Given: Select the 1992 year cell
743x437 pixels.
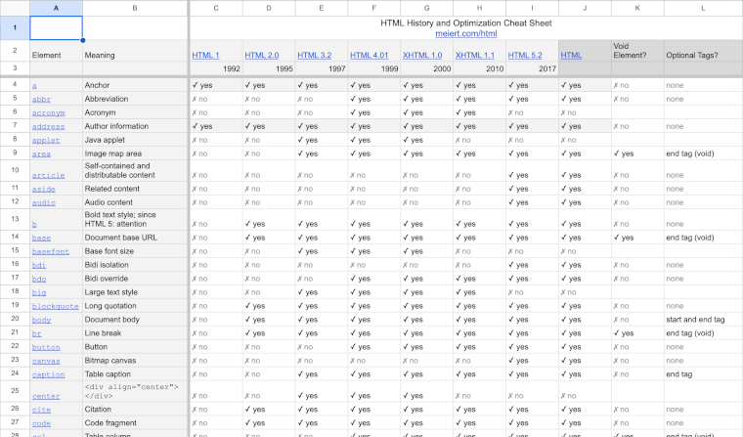Looking at the screenshot, I should (x=215, y=69).
